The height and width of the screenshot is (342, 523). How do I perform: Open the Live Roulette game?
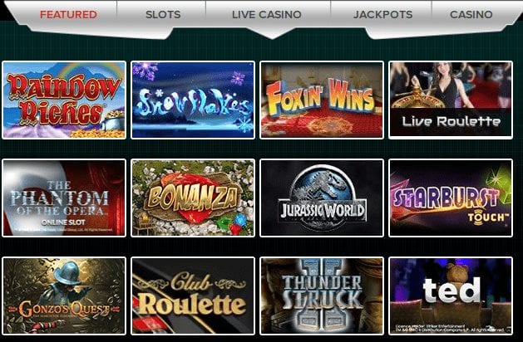[x=451, y=100]
